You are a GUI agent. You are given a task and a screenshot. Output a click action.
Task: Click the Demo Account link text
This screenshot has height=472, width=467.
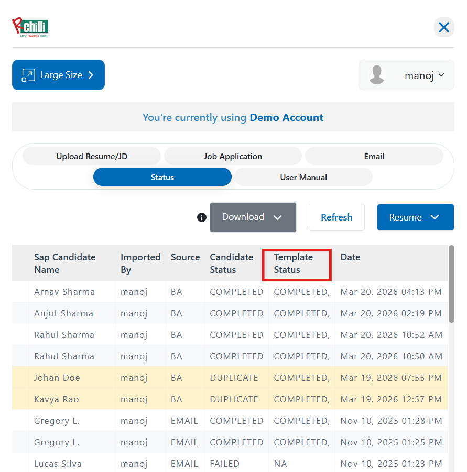(x=286, y=117)
